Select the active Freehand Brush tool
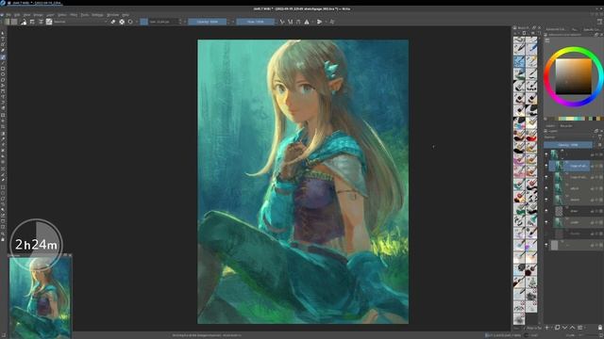 (3, 56)
